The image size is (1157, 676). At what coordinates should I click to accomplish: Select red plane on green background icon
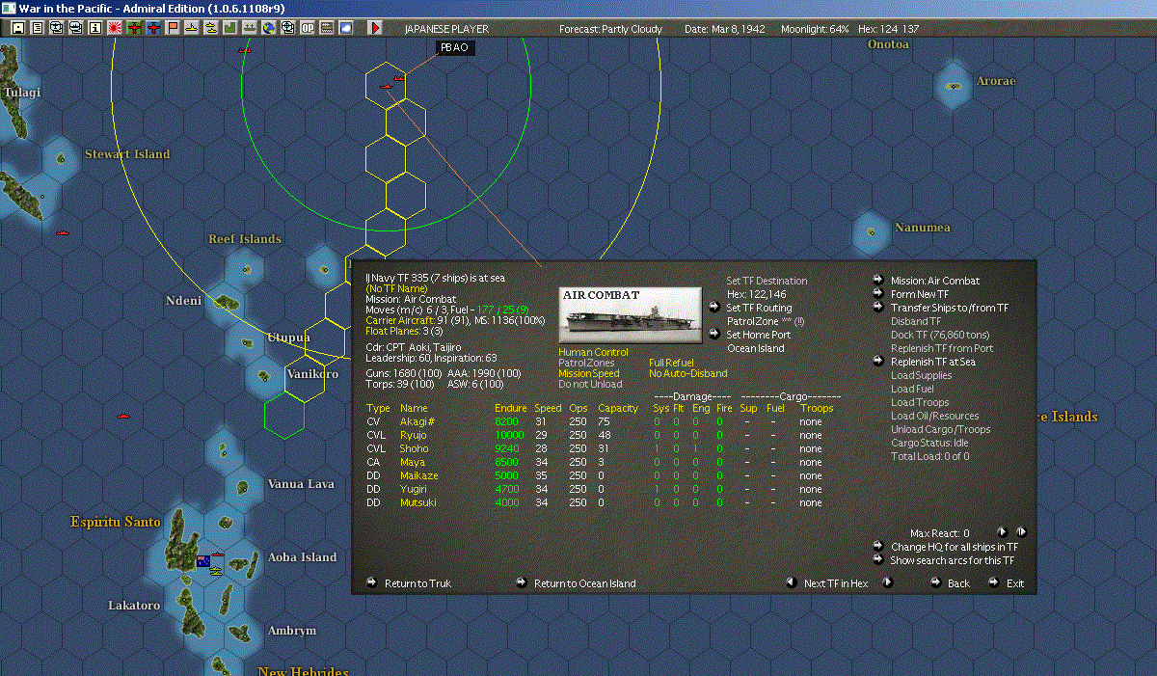(x=134, y=28)
